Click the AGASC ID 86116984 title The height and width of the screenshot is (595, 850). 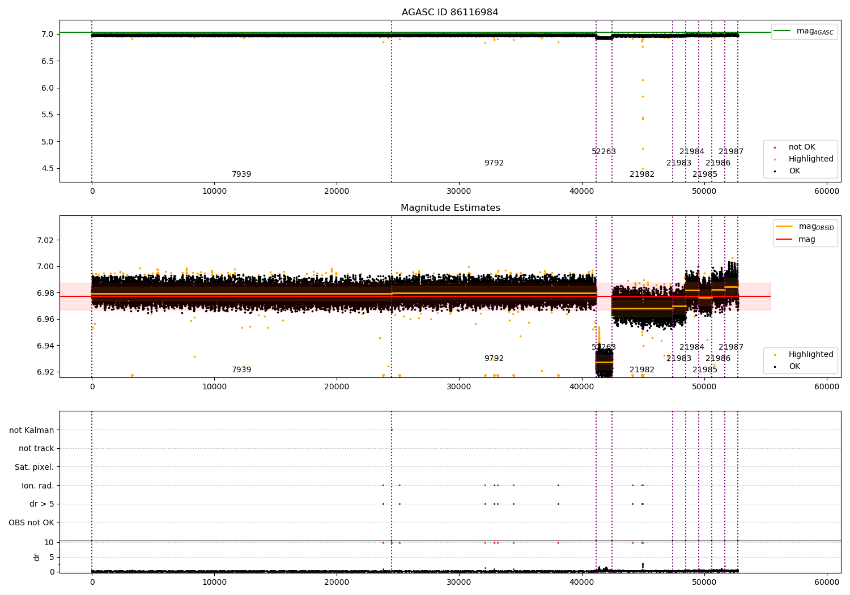point(450,12)
